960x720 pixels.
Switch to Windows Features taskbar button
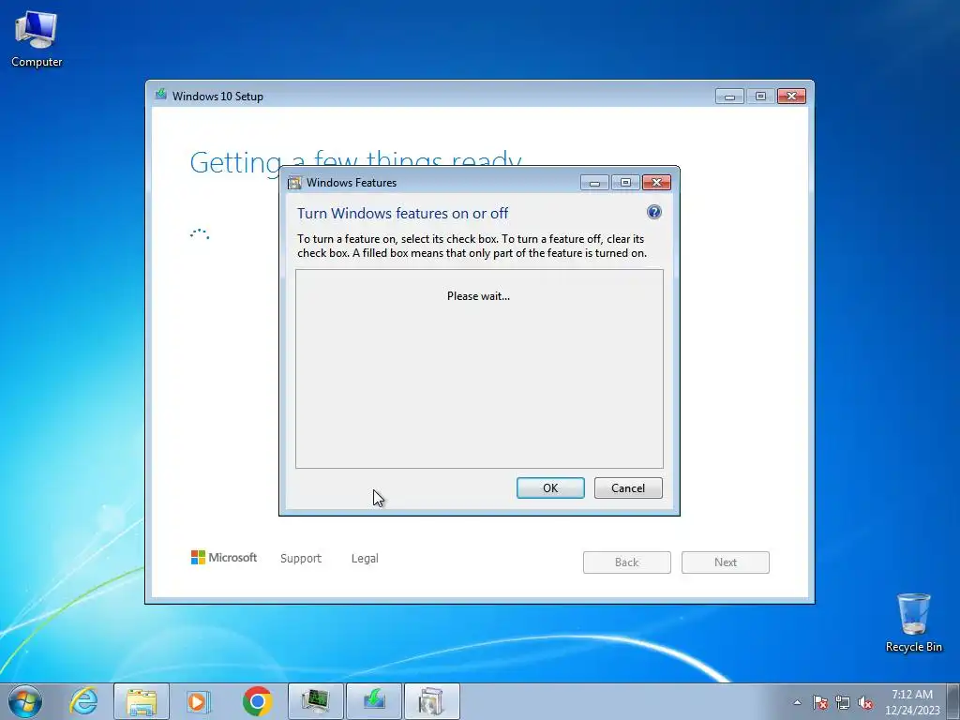431,701
